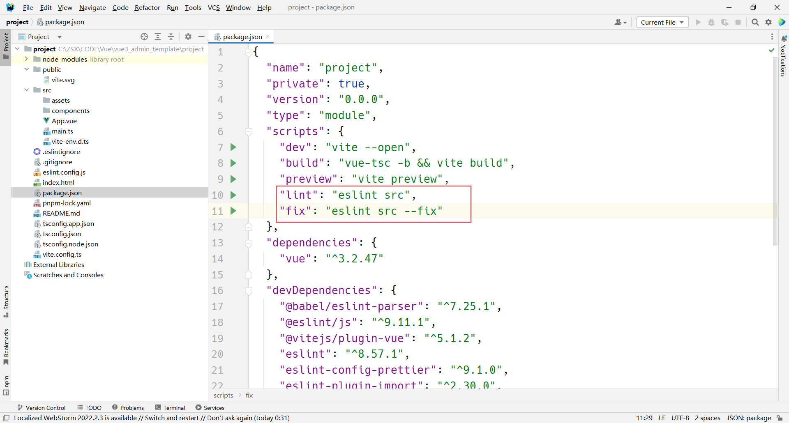Run the lint script gutter arrow
Image resolution: width=789 pixels, height=423 pixels.
pos(233,195)
